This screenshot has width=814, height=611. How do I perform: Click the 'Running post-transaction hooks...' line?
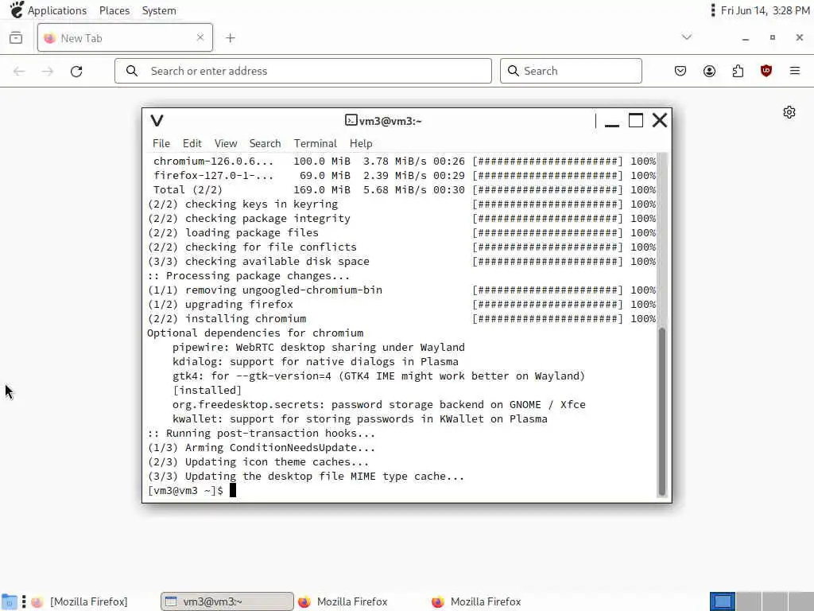261,433
